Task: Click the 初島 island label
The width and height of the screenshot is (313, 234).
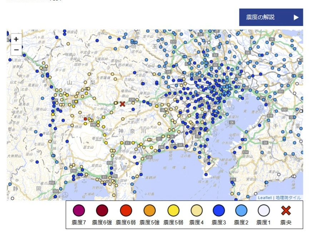Action: [151, 194]
